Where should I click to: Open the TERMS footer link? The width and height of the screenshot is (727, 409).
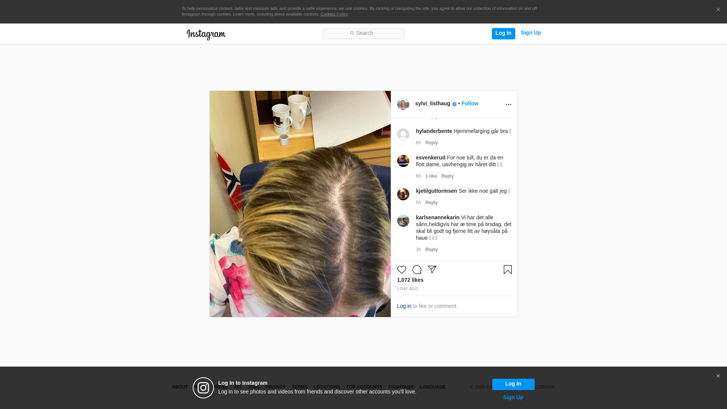coord(300,387)
